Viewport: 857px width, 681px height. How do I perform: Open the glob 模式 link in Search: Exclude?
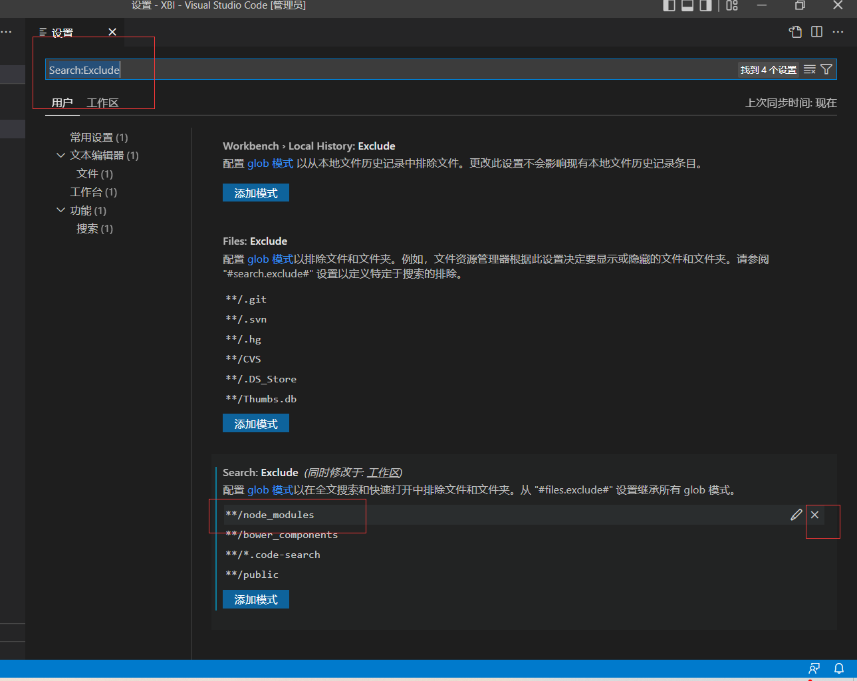pyautogui.click(x=270, y=490)
